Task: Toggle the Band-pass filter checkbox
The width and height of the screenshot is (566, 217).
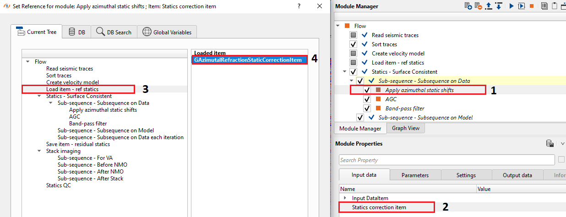Action: (x=367, y=108)
